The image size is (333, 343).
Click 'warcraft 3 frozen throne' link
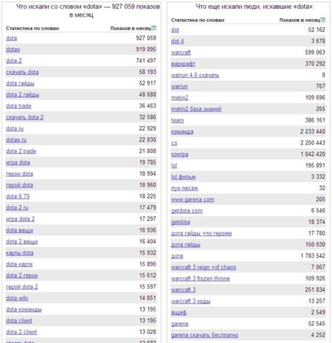(200, 279)
